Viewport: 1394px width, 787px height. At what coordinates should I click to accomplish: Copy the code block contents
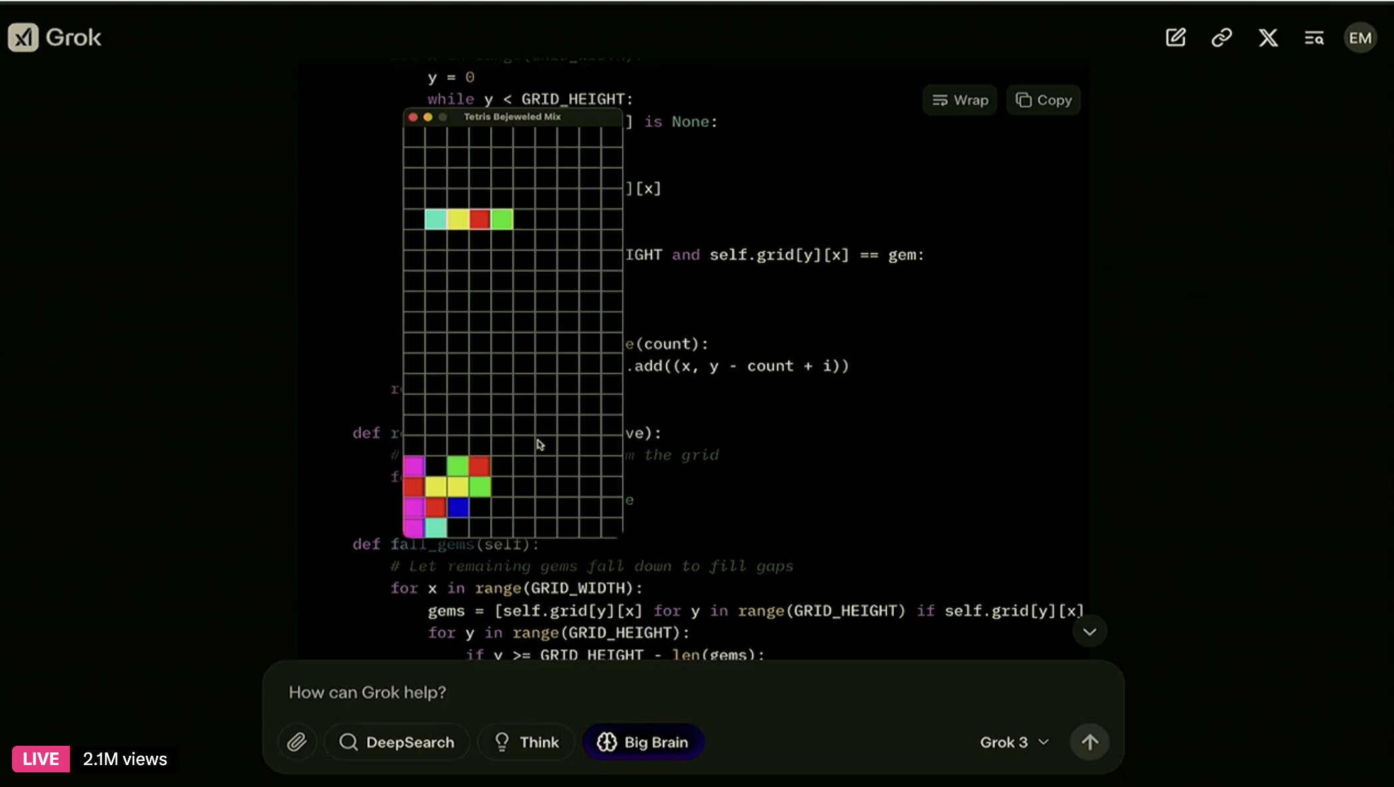(x=1043, y=100)
